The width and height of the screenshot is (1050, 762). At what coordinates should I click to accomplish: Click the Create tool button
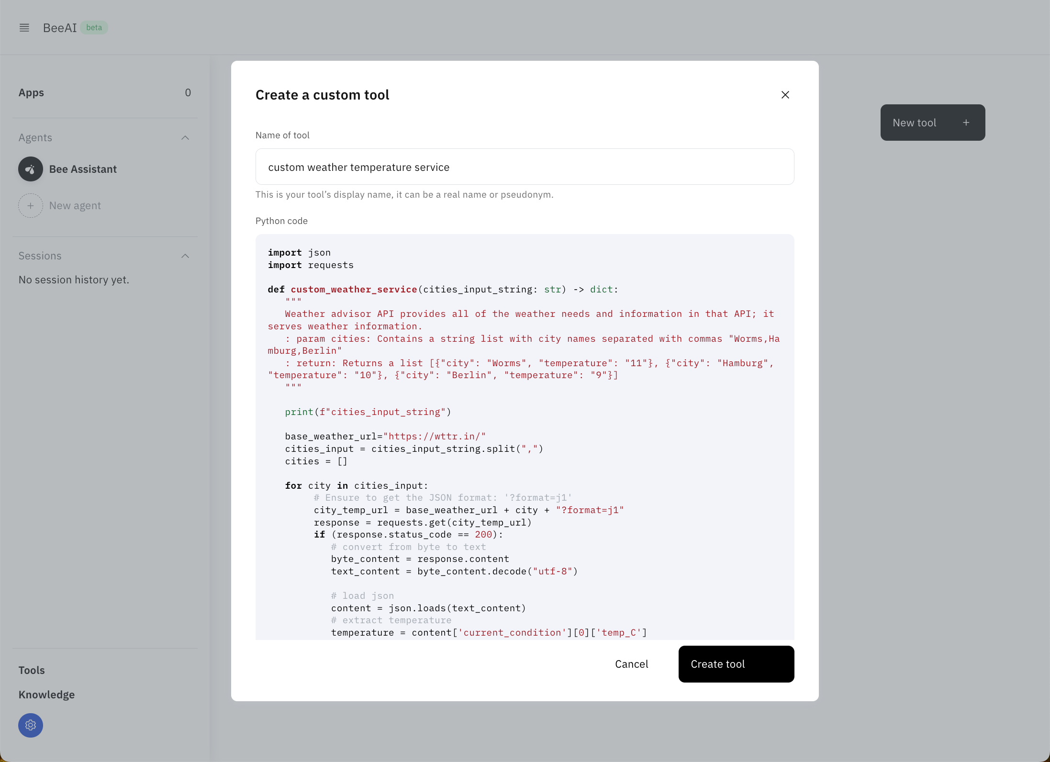736,664
